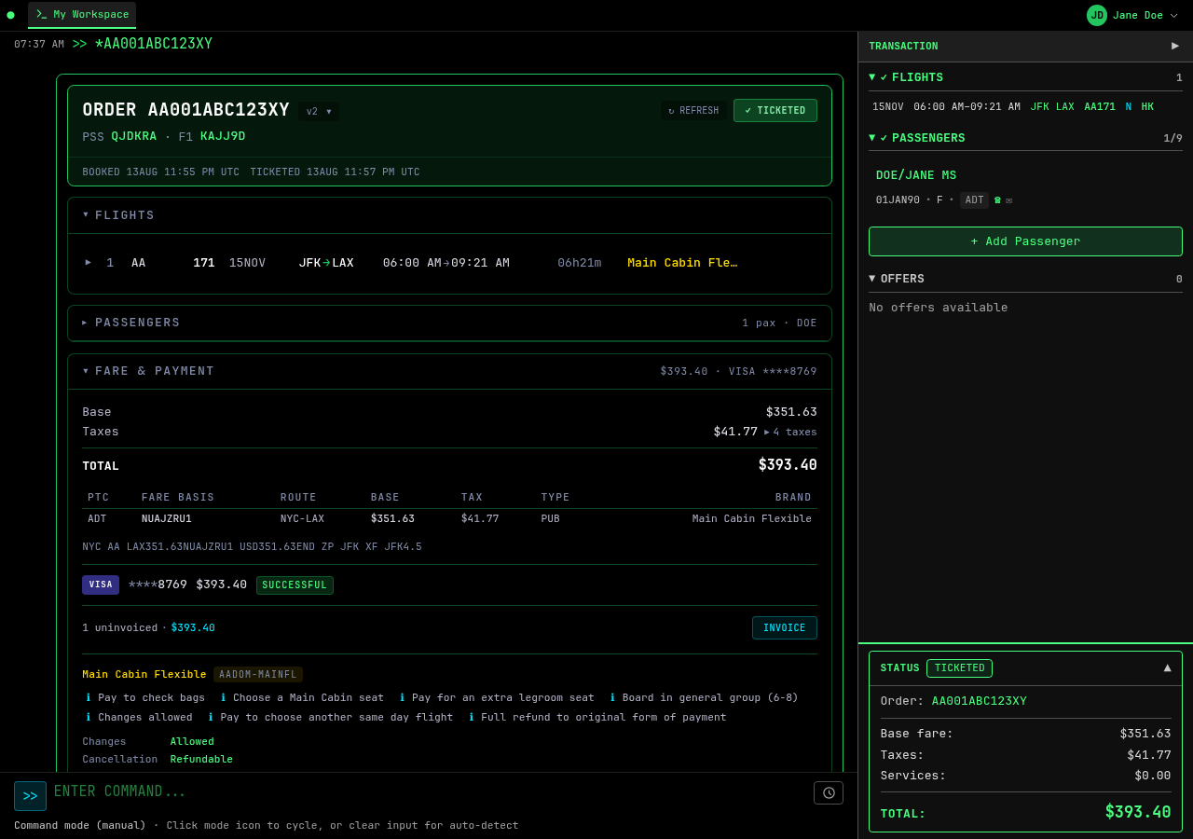The height and width of the screenshot is (839, 1193).
Task: Click the PSS locator QJDKRA
Action: [x=134, y=136]
